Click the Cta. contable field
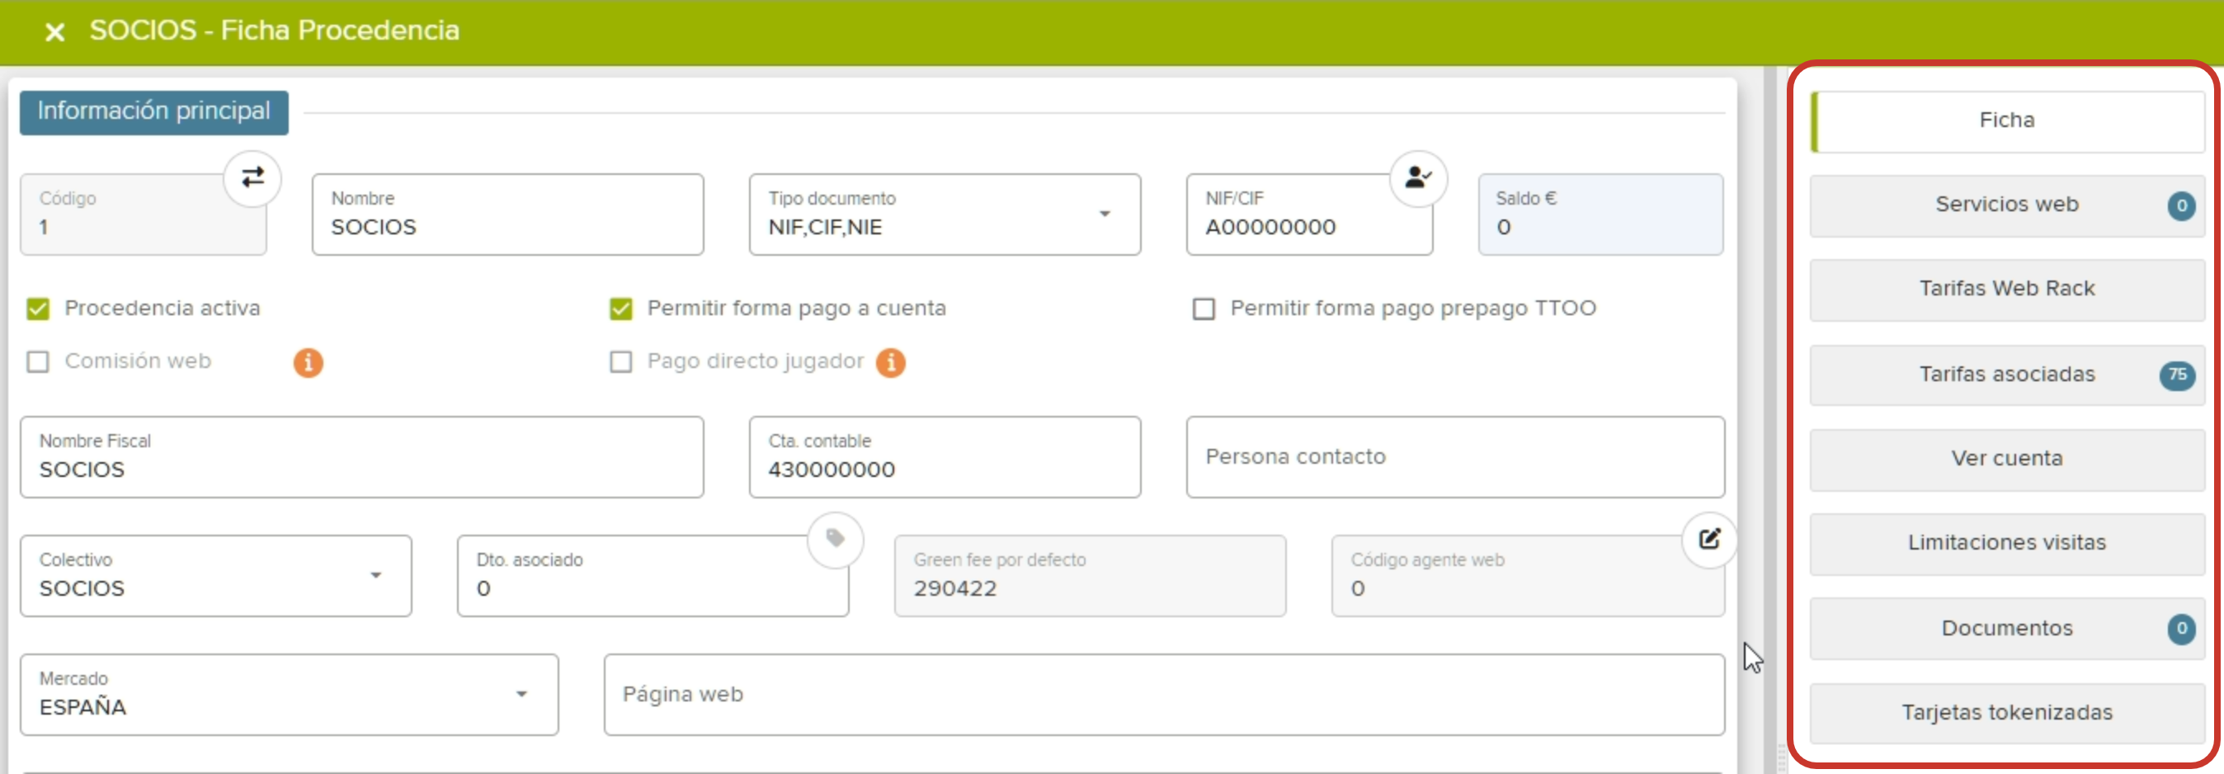2224x774 pixels. click(945, 457)
